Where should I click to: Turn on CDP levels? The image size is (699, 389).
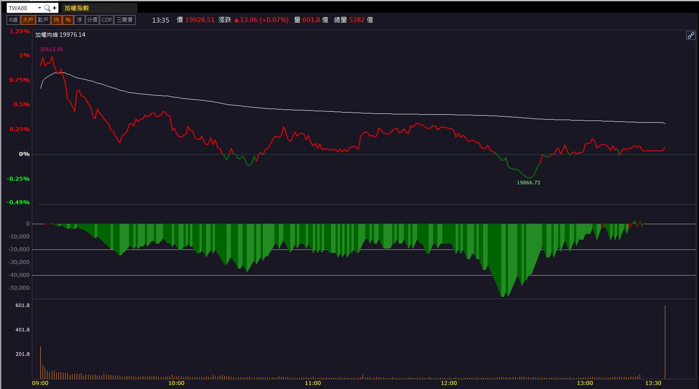107,20
